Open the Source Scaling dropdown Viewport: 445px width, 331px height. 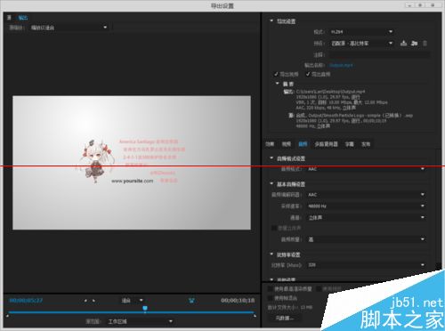pos(69,28)
